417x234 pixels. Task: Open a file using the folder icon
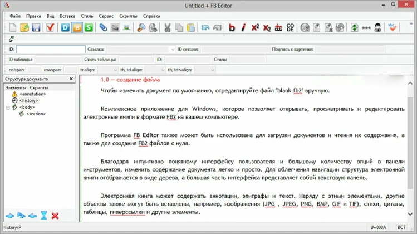click(24, 27)
